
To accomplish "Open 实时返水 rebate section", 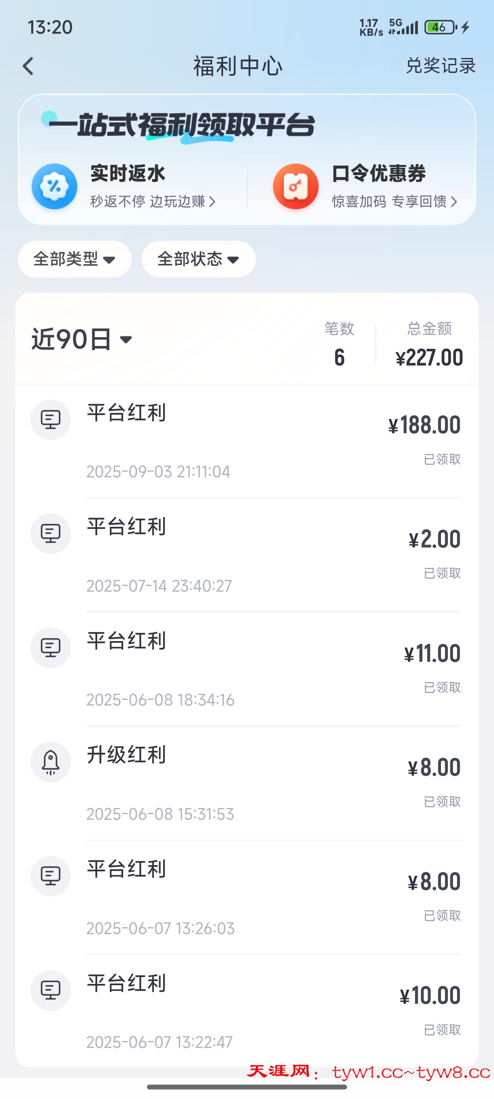I will click(x=128, y=174).
